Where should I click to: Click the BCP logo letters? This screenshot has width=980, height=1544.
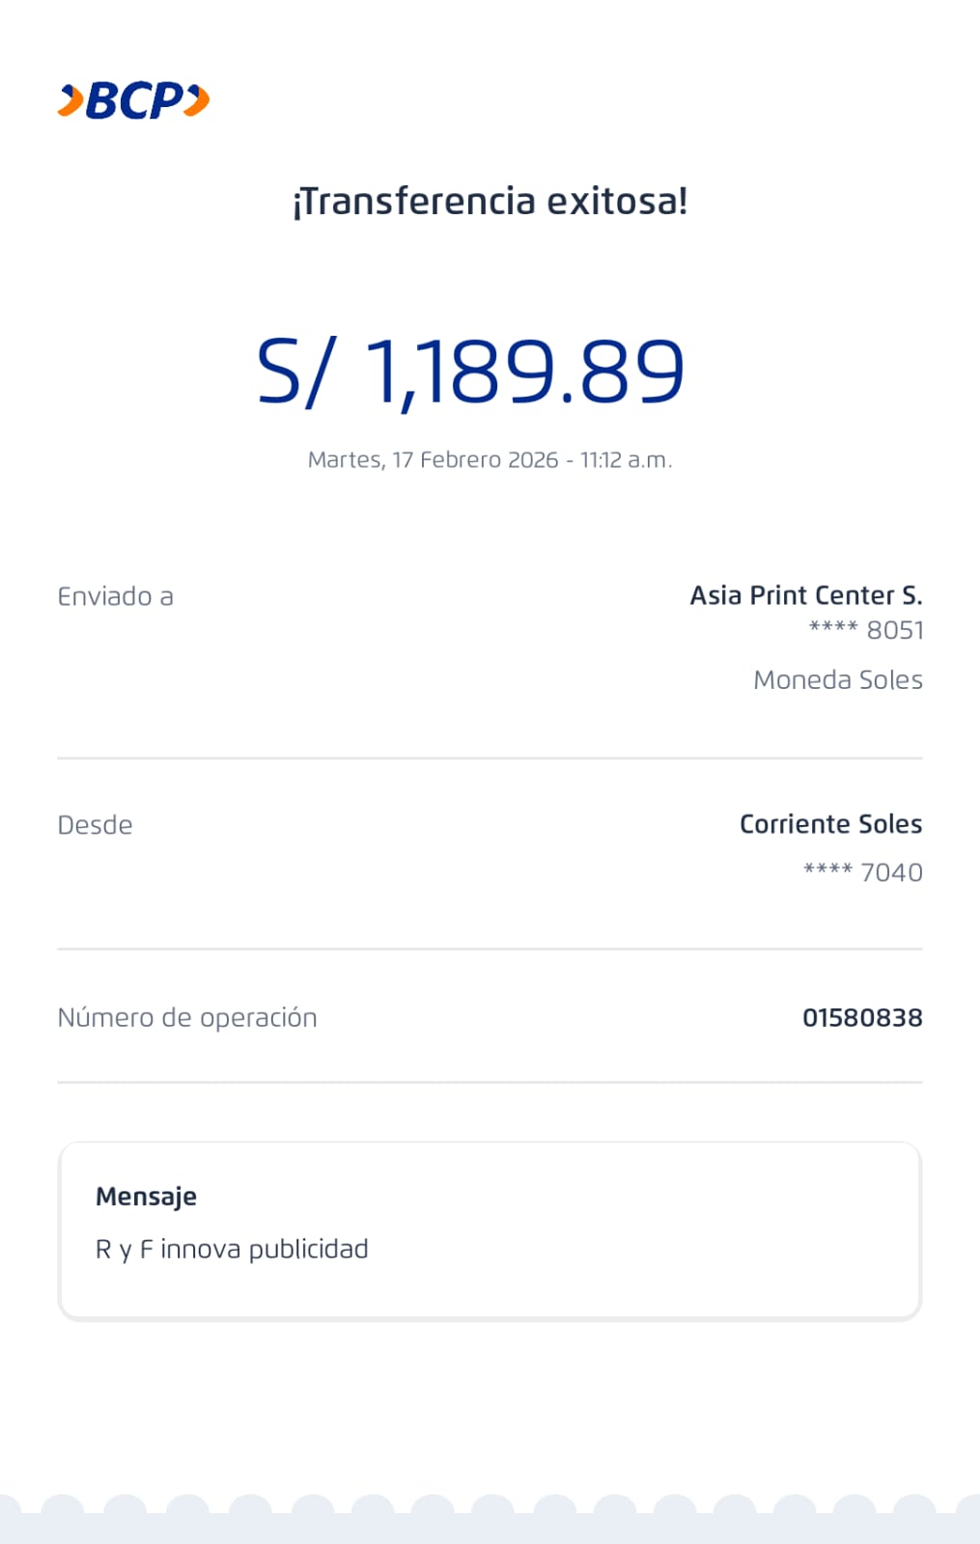(135, 100)
